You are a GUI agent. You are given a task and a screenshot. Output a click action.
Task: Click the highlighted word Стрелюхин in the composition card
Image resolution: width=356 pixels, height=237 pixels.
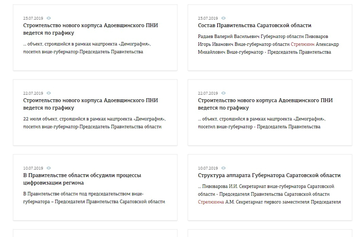303,44
